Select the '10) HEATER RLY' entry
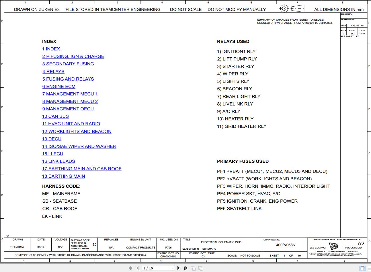 pos(235,119)
